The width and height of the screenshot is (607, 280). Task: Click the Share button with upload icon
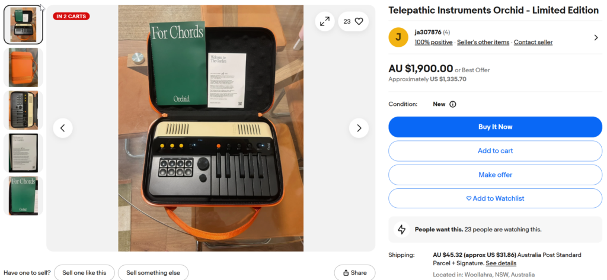tap(354, 273)
